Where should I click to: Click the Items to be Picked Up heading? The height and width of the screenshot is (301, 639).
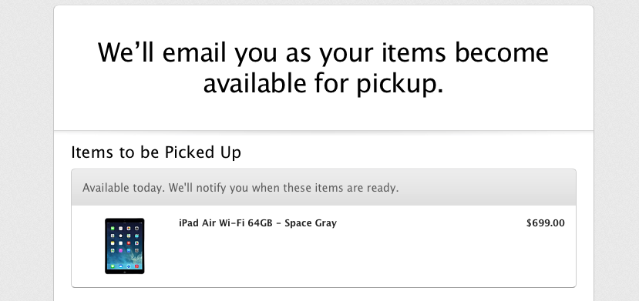tap(156, 152)
